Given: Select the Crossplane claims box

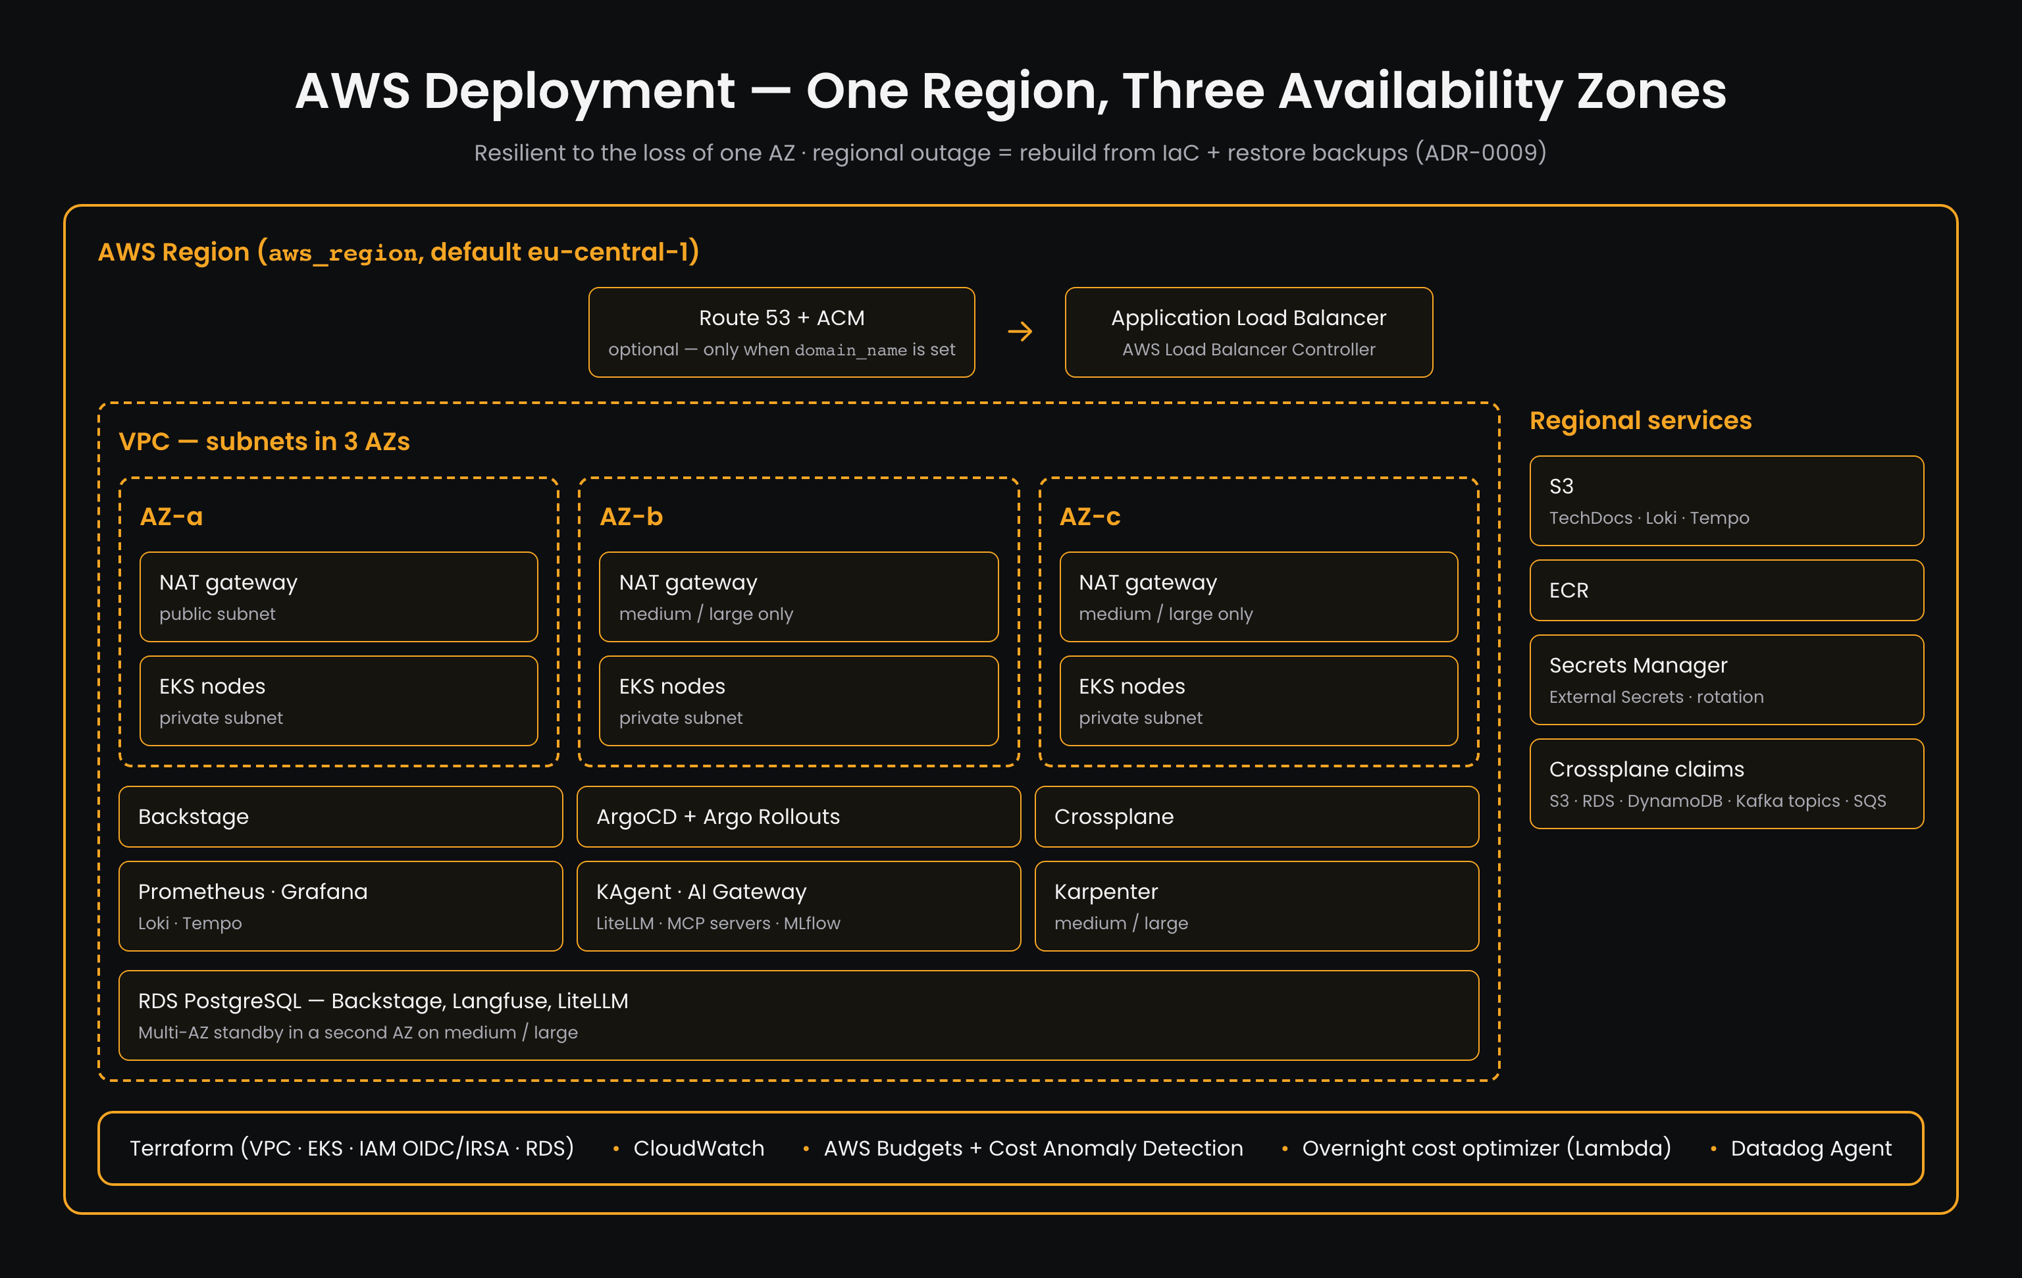Looking at the screenshot, I should (1726, 784).
